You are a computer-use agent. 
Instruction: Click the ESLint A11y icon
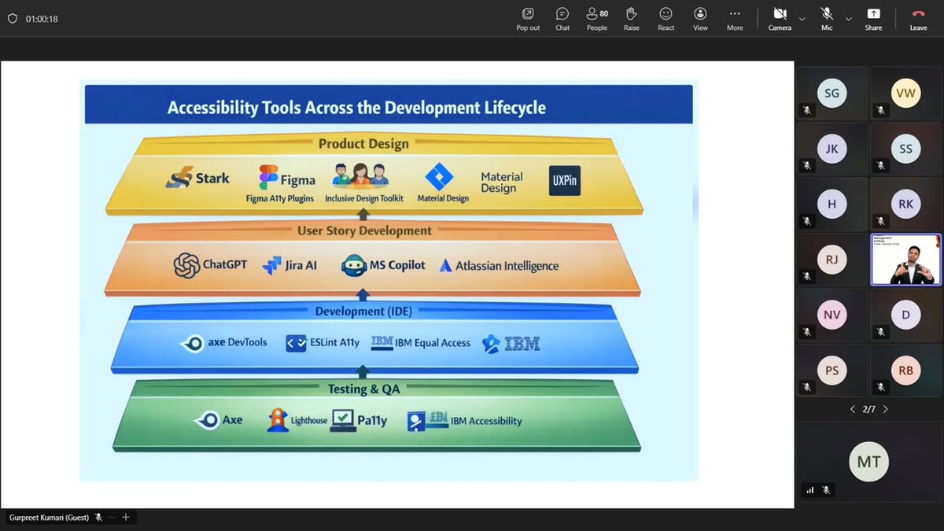point(296,343)
